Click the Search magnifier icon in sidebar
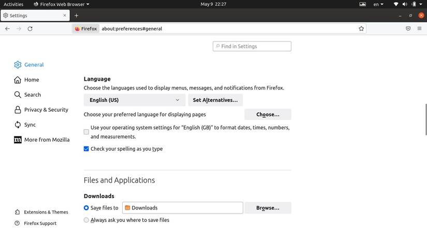 pos(18,95)
